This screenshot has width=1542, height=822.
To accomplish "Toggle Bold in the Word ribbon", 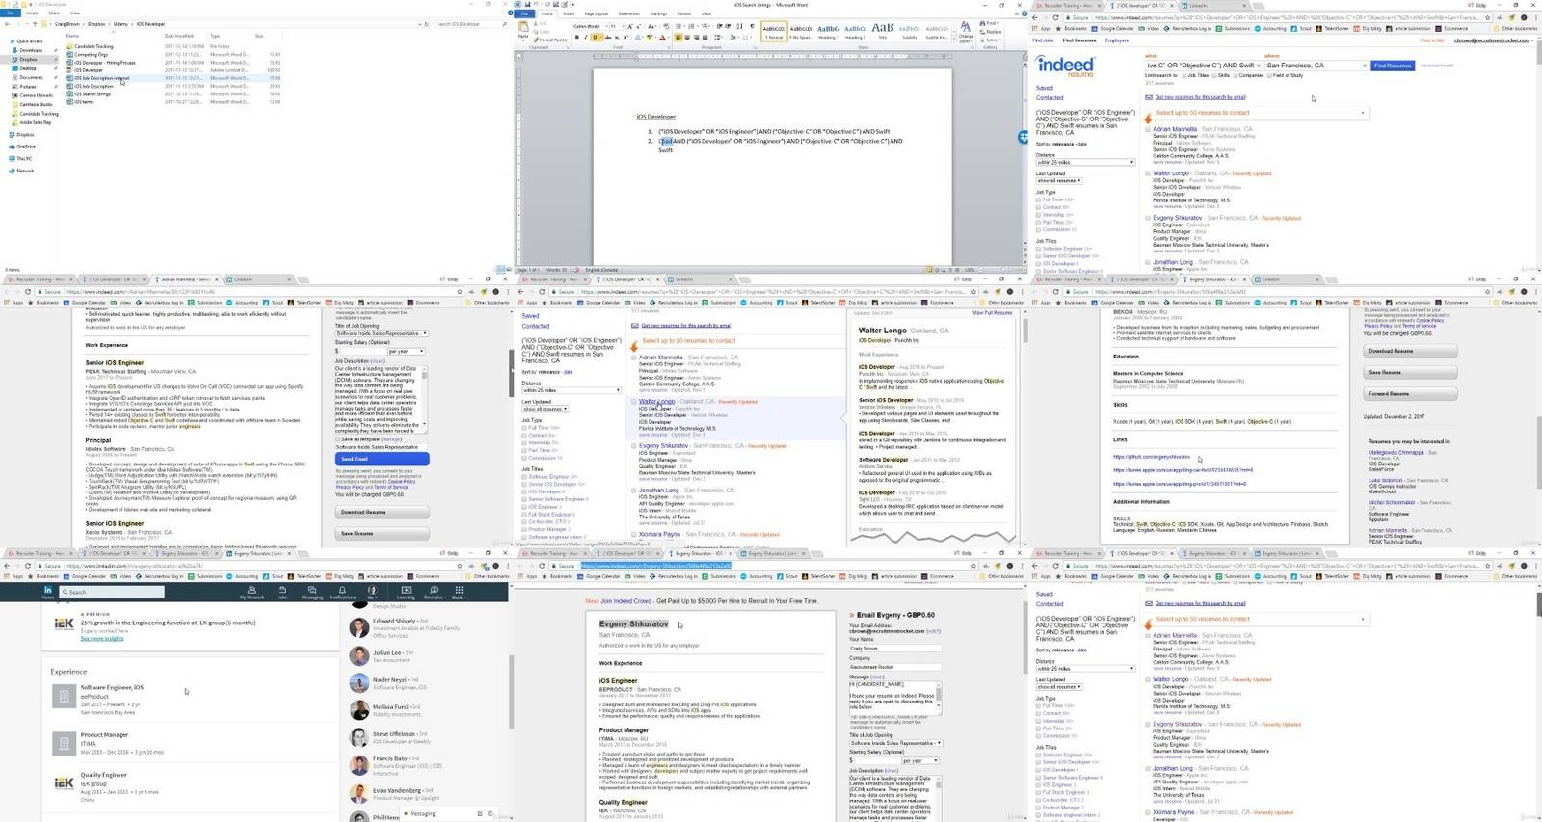I will pyautogui.click(x=577, y=38).
